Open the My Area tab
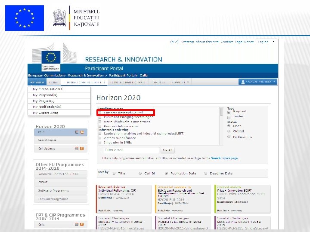 coord(37,82)
